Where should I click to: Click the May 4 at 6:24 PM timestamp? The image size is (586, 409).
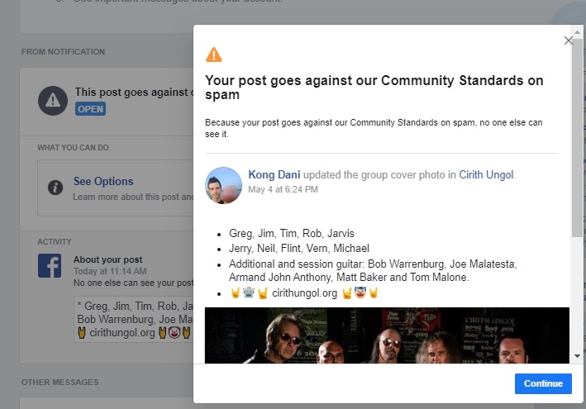pos(283,189)
